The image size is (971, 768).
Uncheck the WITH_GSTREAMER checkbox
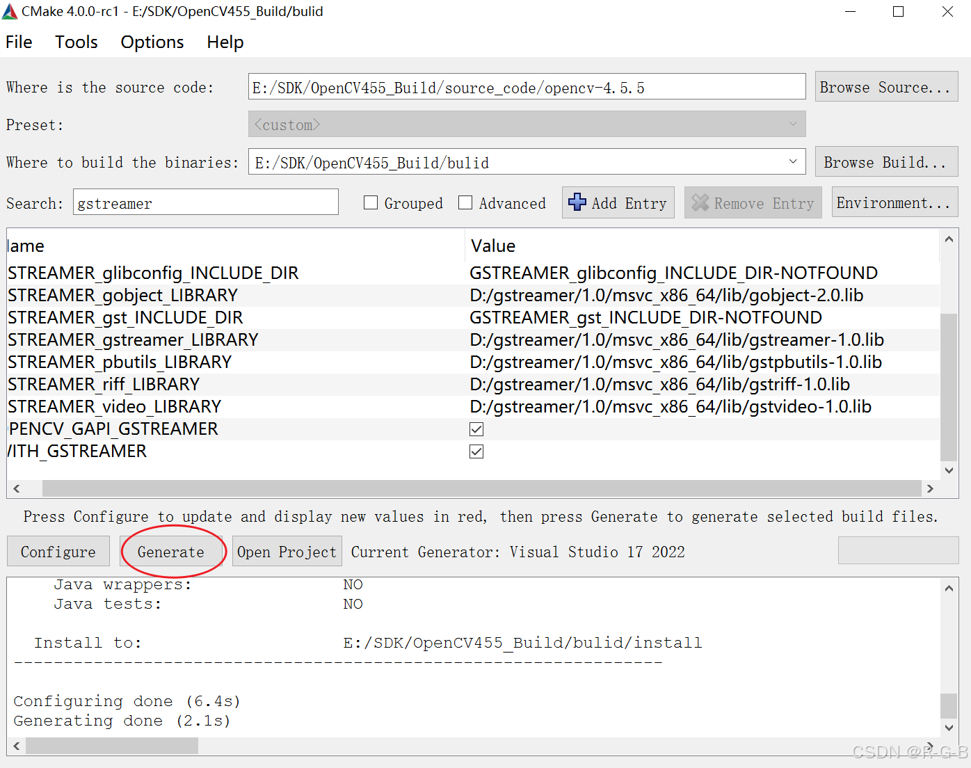[476, 451]
